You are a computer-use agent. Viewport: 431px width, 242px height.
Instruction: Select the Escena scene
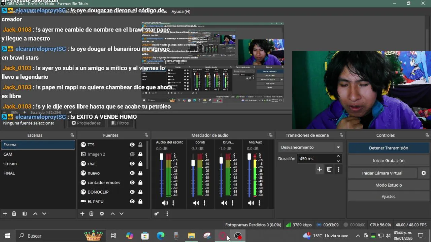click(38, 145)
